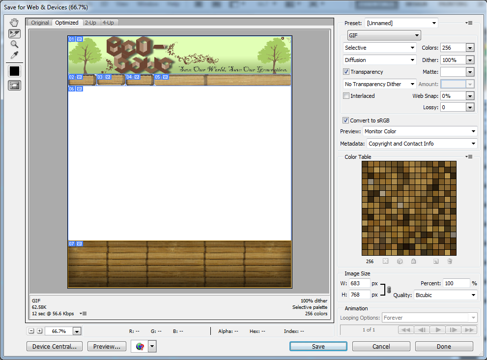
Task: Click the Preview... button
Action: [107, 346]
